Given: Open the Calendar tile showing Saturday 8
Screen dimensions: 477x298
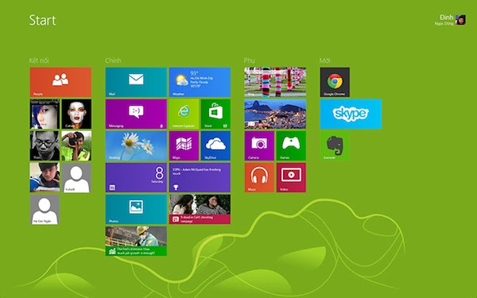Looking at the screenshot, I should click(x=136, y=177).
